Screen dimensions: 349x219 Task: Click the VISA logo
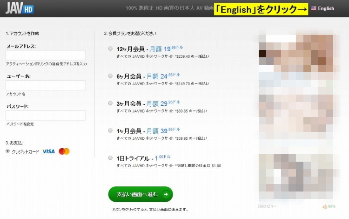48,151
